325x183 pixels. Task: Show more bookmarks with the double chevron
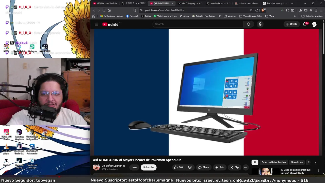pos(295,16)
